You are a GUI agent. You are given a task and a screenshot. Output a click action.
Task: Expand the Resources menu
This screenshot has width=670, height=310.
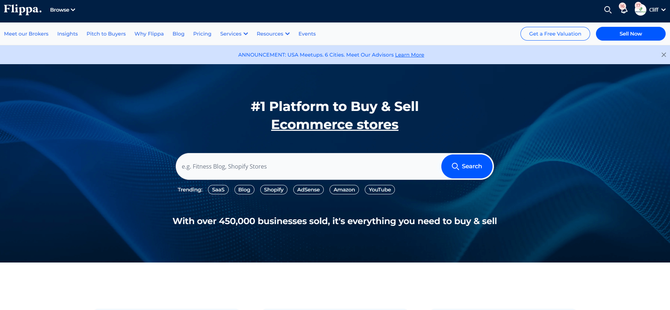tap(273, 34)
